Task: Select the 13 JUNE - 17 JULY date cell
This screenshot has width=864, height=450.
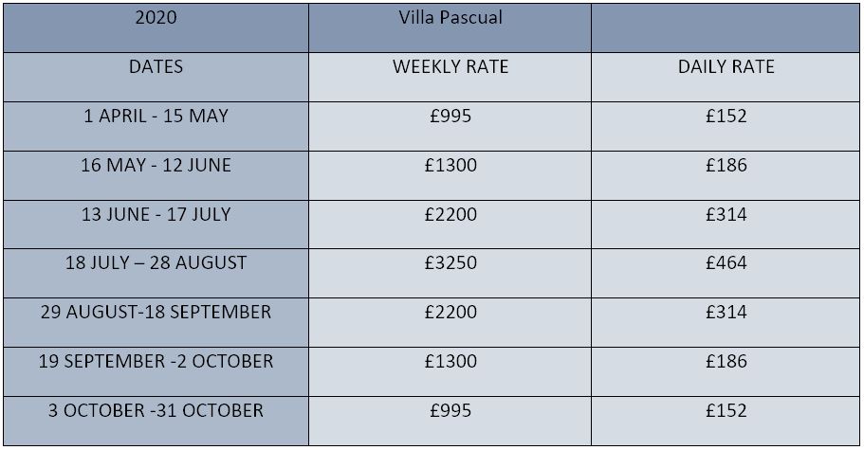Action: click(156, 215)
